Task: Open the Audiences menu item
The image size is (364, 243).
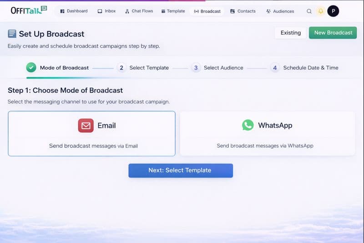Action: [x=280, y=11]
